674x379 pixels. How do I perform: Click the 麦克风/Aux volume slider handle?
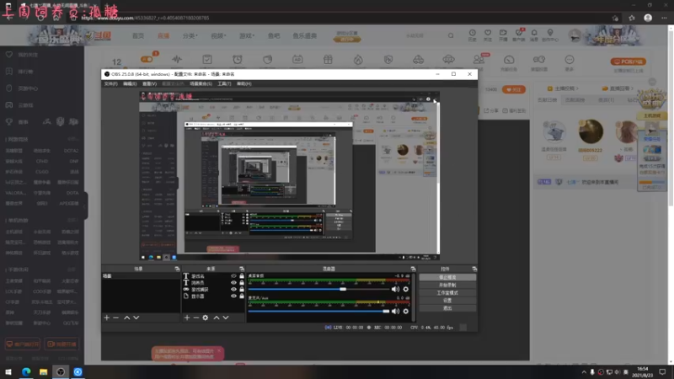point(386,311)
